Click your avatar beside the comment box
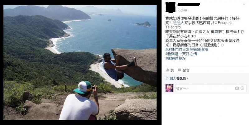This screenshot has height=125, width=249. click(x=169, y=88)
